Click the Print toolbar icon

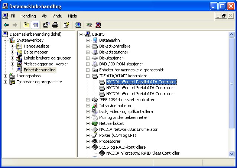pos(55,25)
